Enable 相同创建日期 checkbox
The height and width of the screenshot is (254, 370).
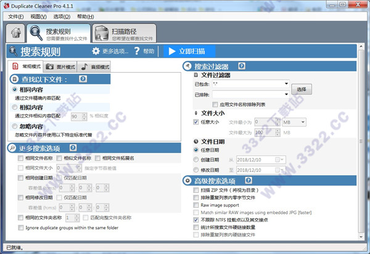(20, 178)
